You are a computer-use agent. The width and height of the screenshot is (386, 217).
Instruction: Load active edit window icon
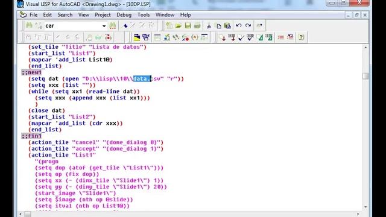coord(223,37)
